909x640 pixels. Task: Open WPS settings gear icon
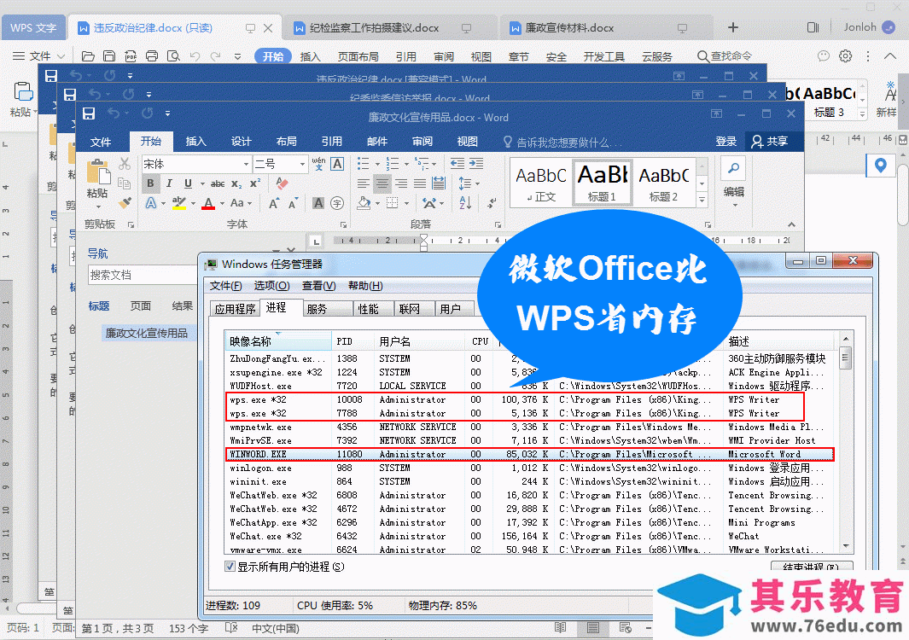coord(846,55)
